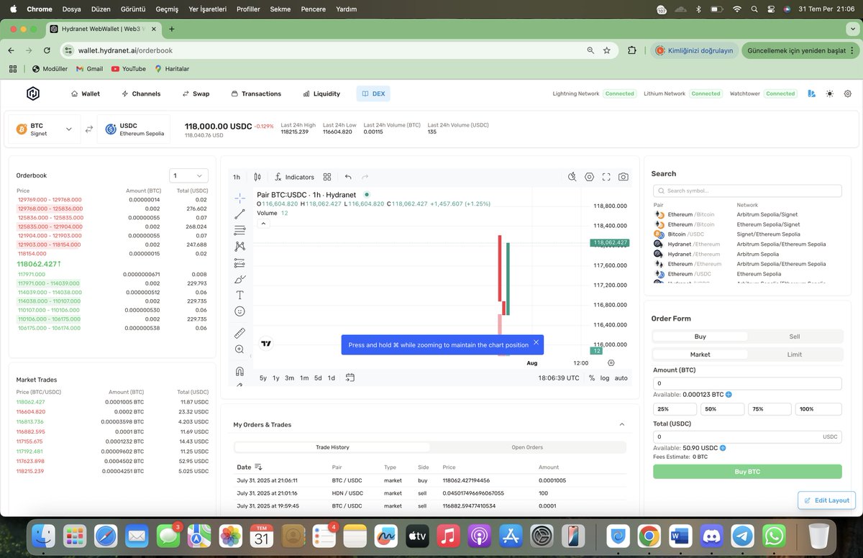Screen dimensions: 863x558
Task: Undo last chart action
Action: click(x=348, y=177)
